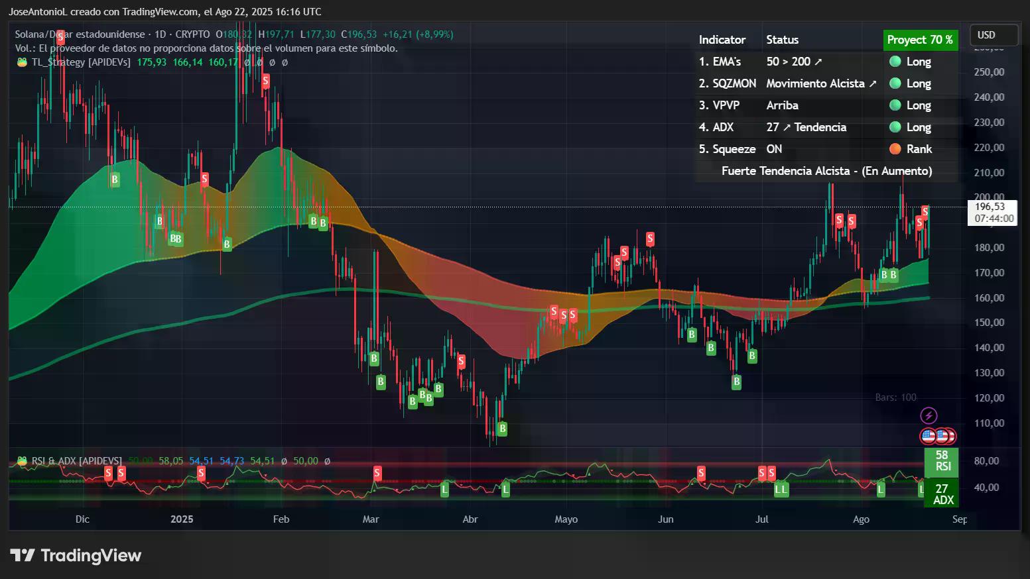
Task: Click the 'Arriba' status cell
Action: [783, 105]
